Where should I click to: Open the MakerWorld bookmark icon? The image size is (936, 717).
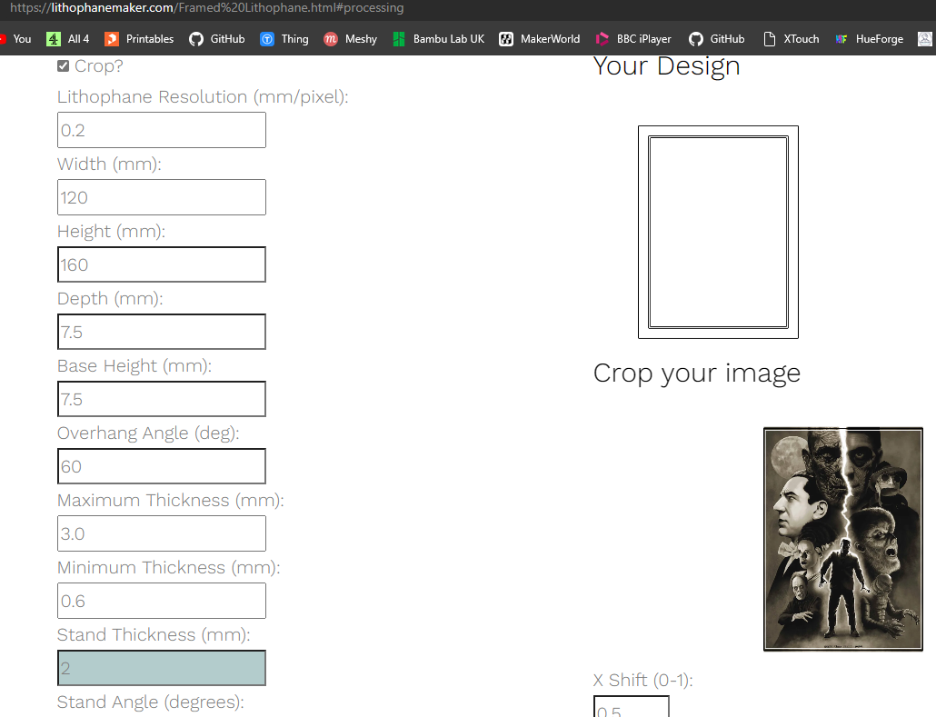click(506, 39)
